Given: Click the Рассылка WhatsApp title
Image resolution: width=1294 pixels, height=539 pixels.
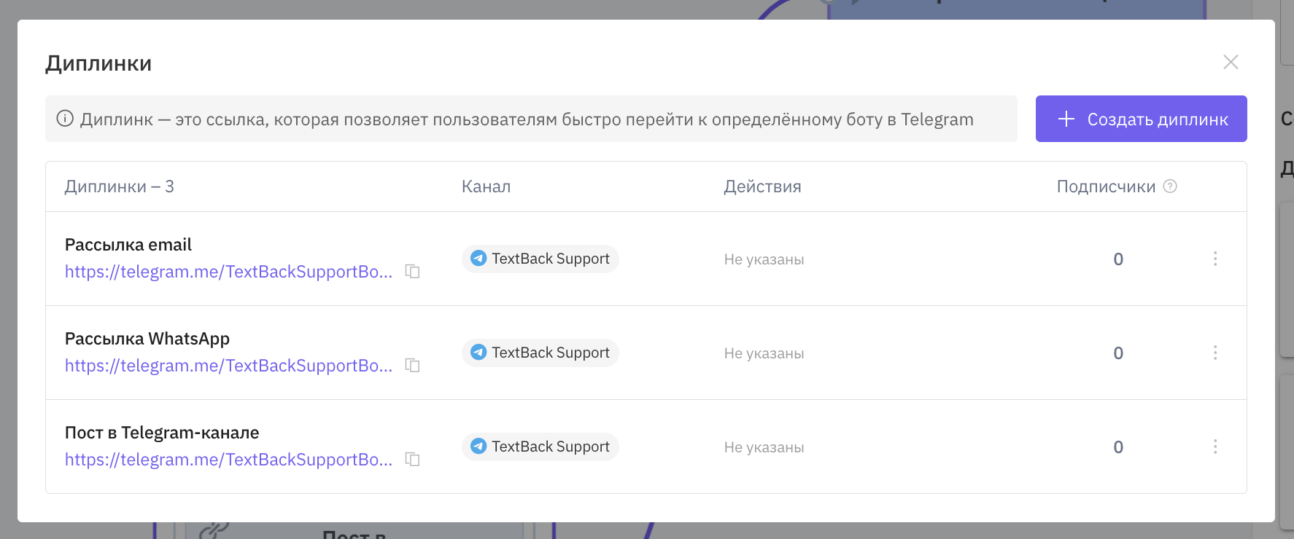Looking at the screenshot, I should tap(147, 339).
